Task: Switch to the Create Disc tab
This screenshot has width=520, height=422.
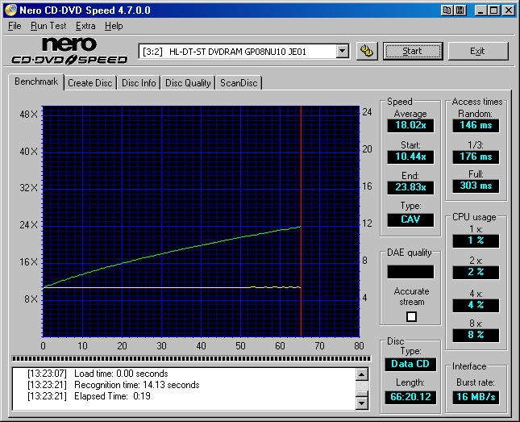Action: [x=90, y=83]
